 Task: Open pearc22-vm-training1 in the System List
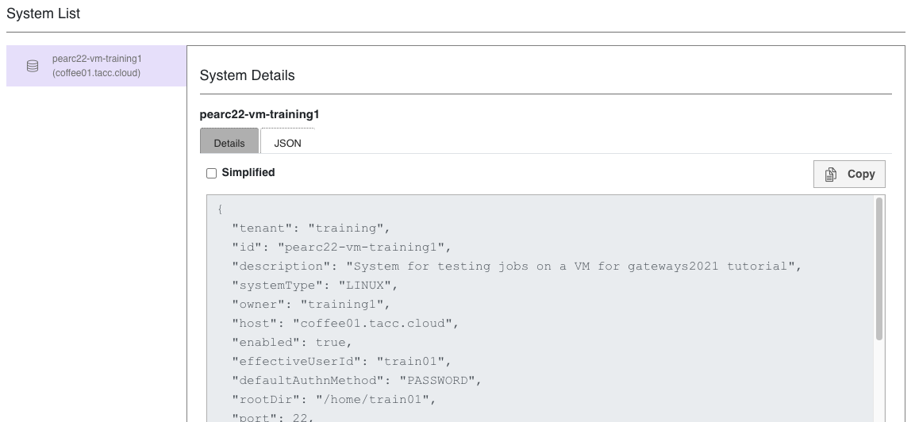pyautogui.click(x=96, y=66)
